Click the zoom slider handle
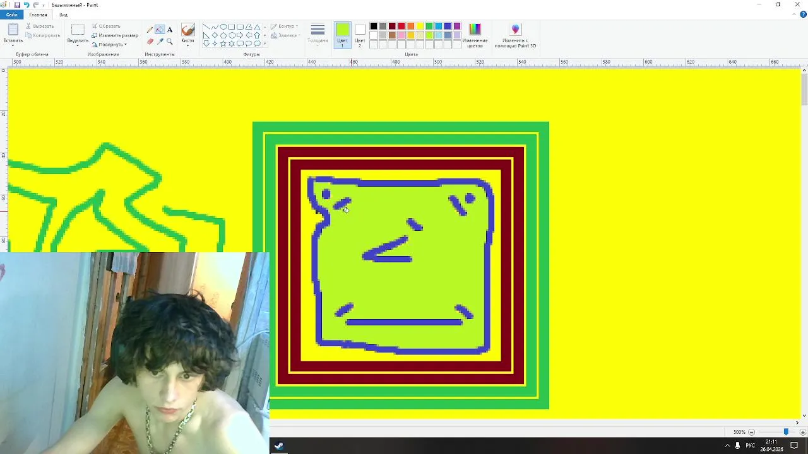Screen dimensions: 808x454 pos(786,432)
